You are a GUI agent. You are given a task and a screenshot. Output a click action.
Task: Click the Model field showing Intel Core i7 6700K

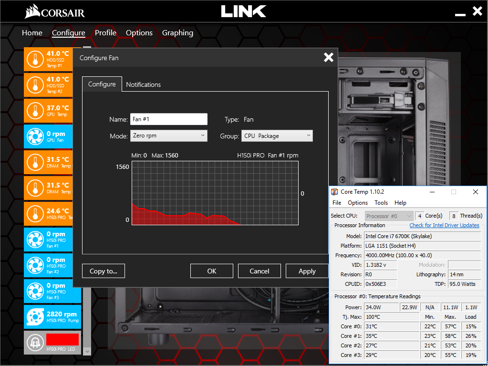pos(422,236)
